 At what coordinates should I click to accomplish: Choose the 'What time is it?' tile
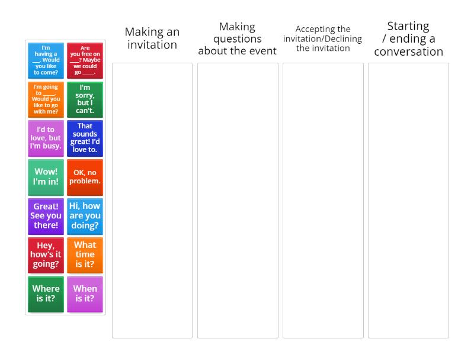pyautogui.click(x=84, y=254)
